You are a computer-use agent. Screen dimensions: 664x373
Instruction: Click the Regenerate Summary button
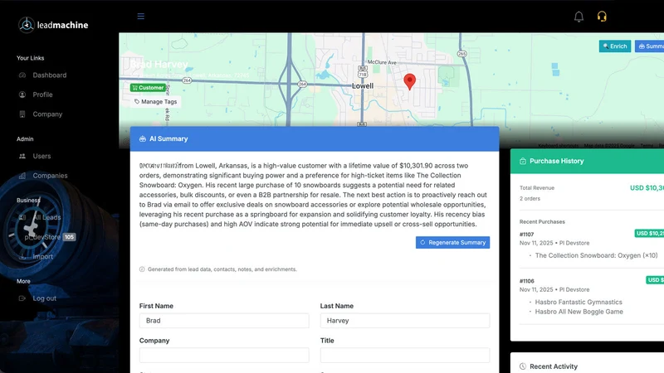(x=452, y=242)
